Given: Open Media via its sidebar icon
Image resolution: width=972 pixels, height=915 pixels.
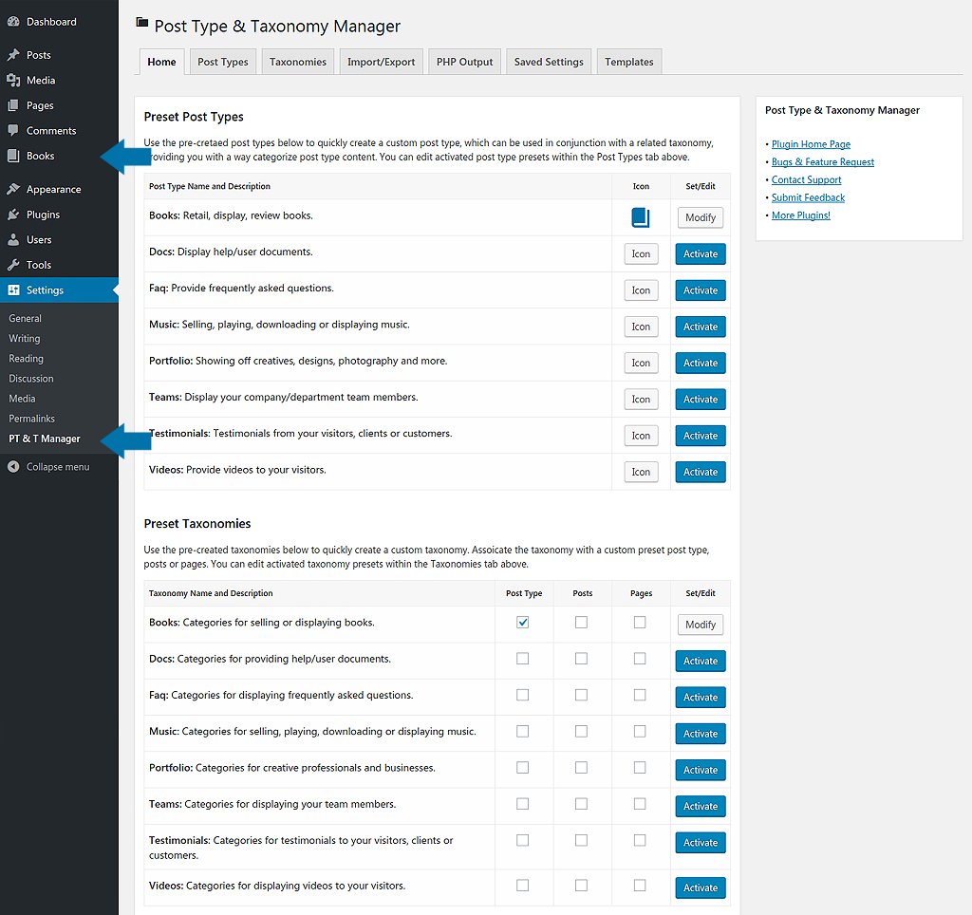Looking at the screenshot, I should coord(13,81).
